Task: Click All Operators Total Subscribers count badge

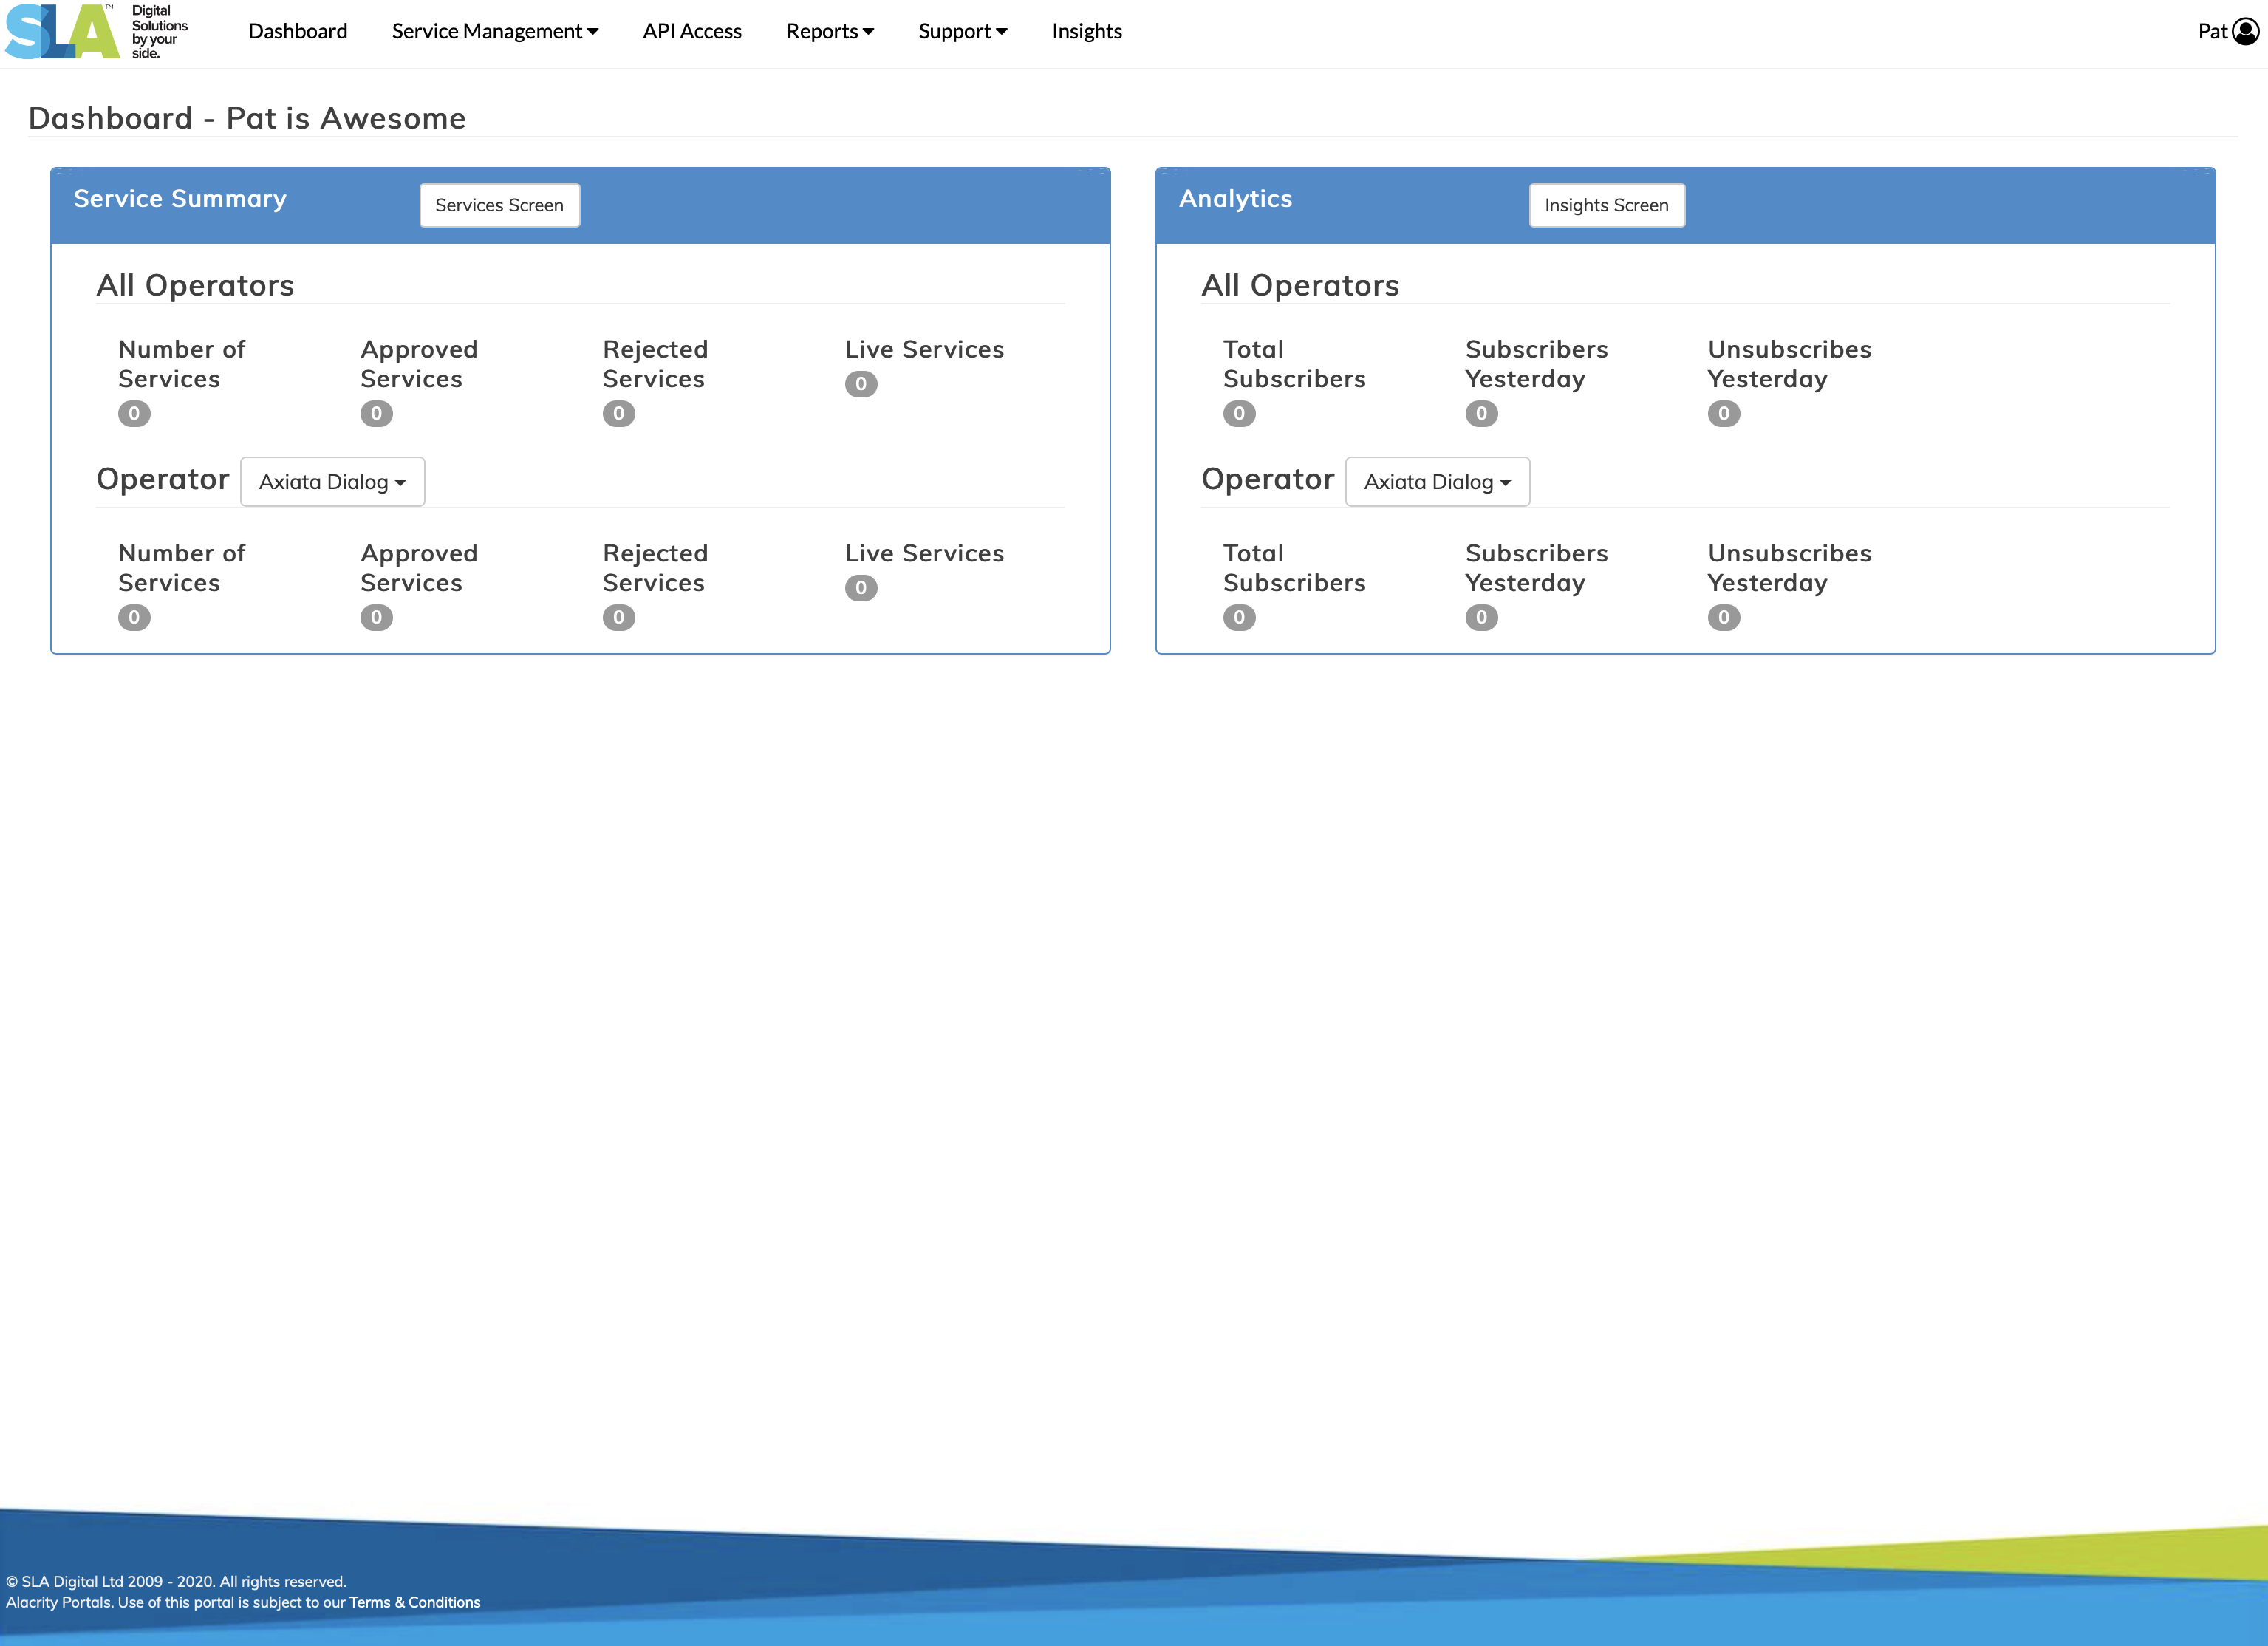Action: click(1238, 413)
